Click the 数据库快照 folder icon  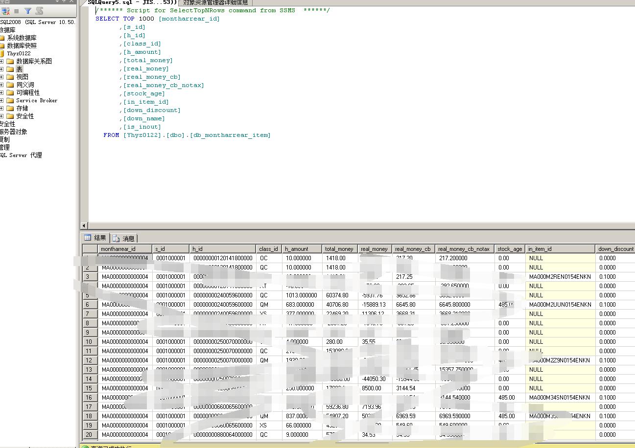[2, 45]
